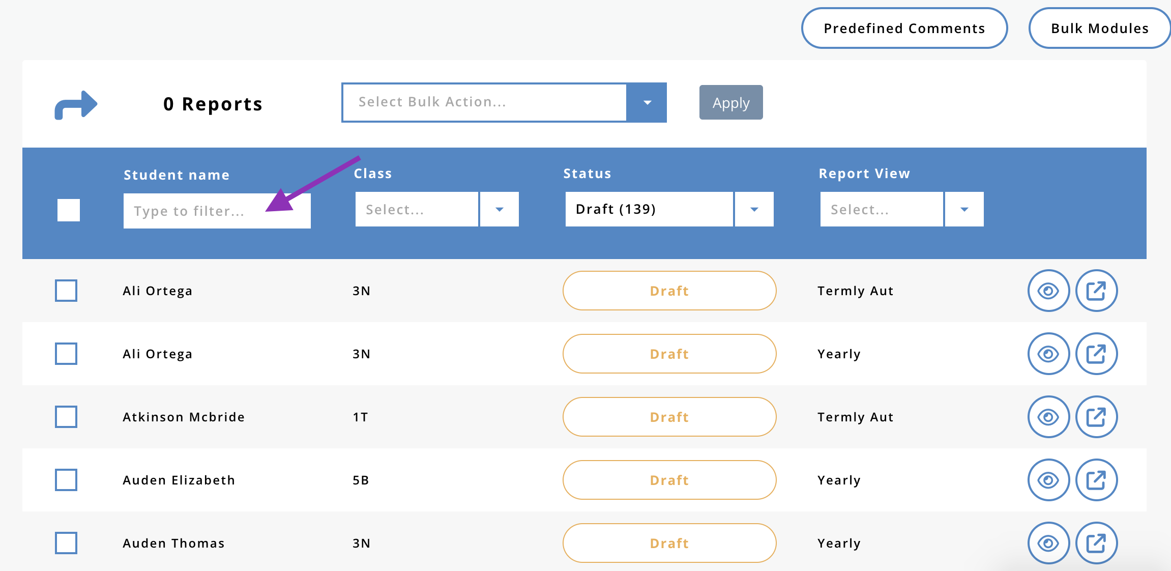Screen dimensions: 1171x571
Task: Check the box for Atkinson Mcbride
Action: point(66,417)
